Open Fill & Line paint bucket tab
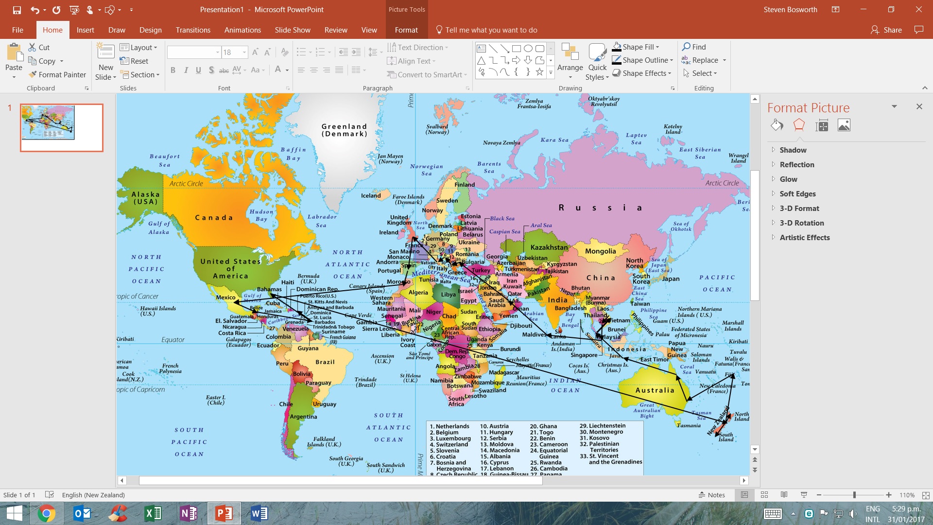The image size is (933, 525). coord(777,125)
